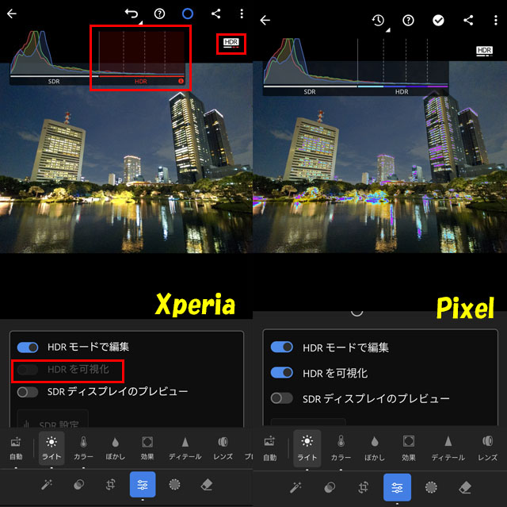Tap blue circle icon in Xperia screen

point(188,13)
